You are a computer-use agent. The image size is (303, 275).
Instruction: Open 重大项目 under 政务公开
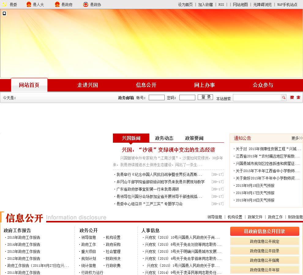coord(88,252)
